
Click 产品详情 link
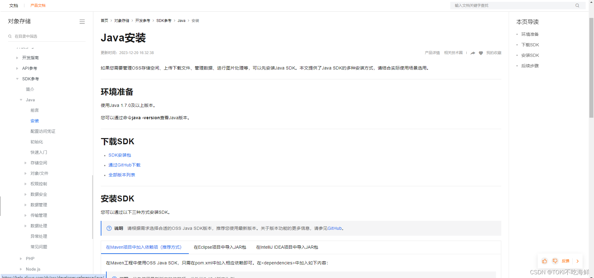432,53
